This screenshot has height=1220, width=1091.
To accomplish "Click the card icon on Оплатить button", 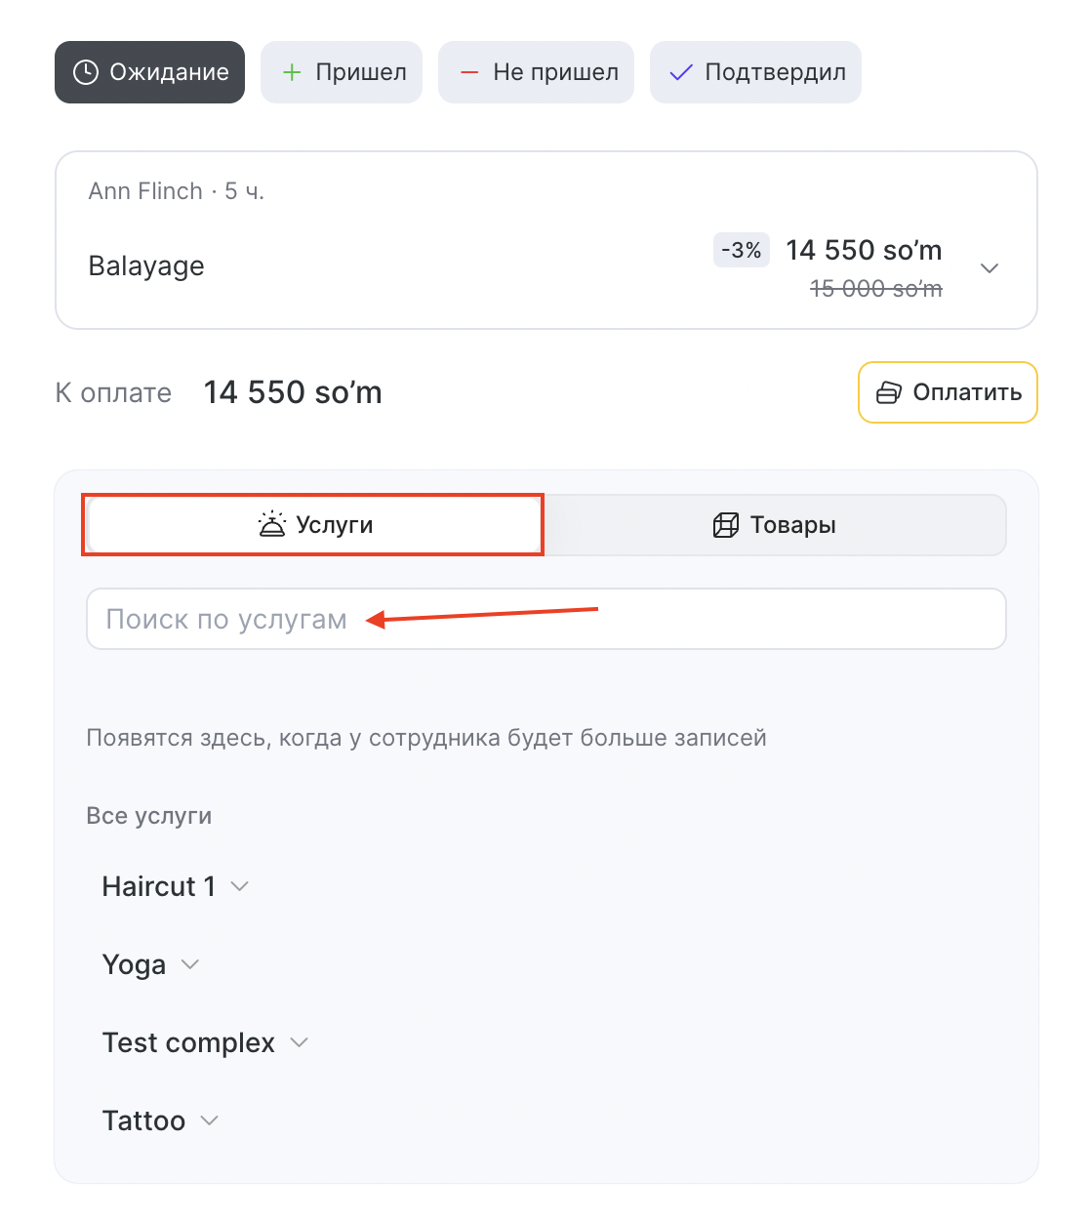I will [889, 392].
